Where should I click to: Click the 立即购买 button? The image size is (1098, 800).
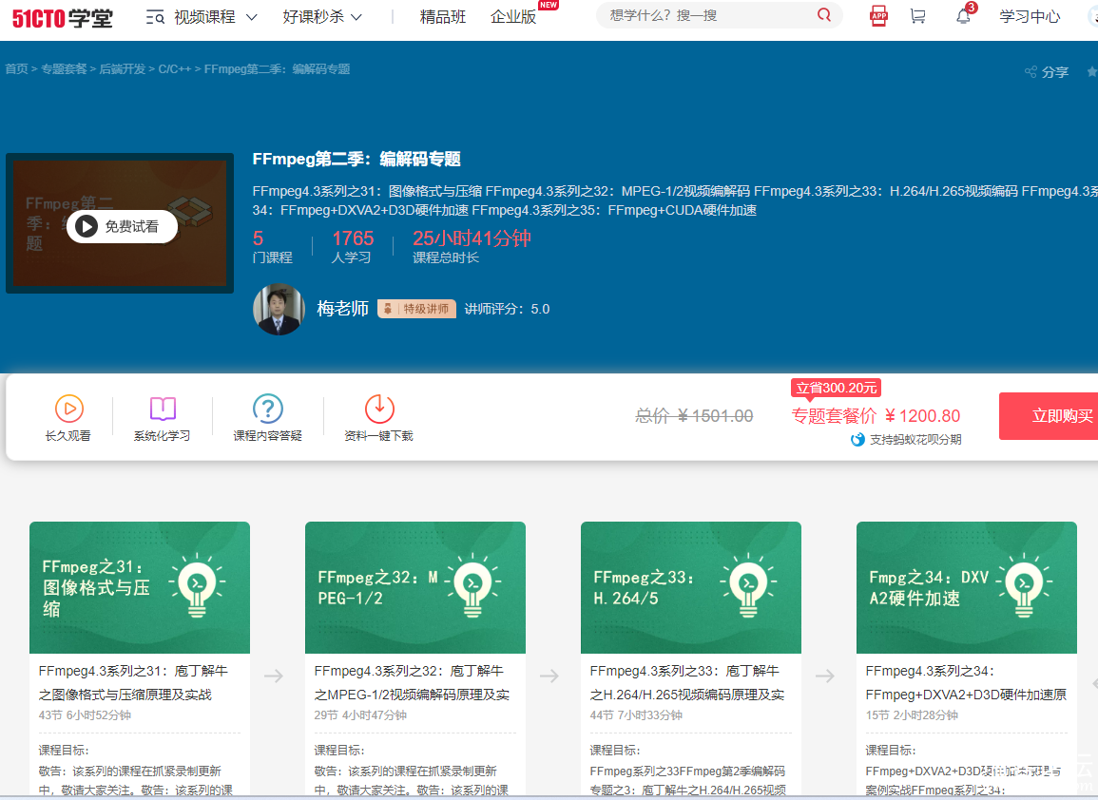point(1049,416)
